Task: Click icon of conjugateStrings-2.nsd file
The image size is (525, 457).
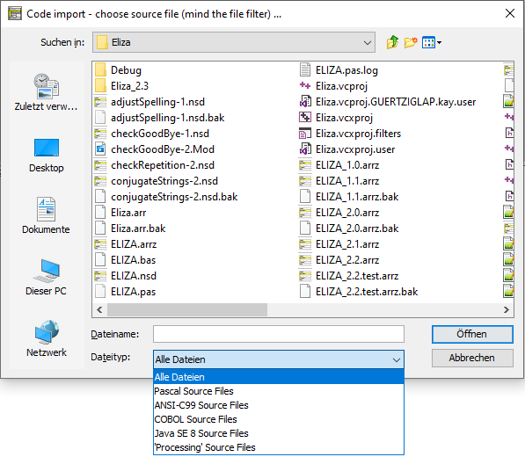Action: [100, 181]
